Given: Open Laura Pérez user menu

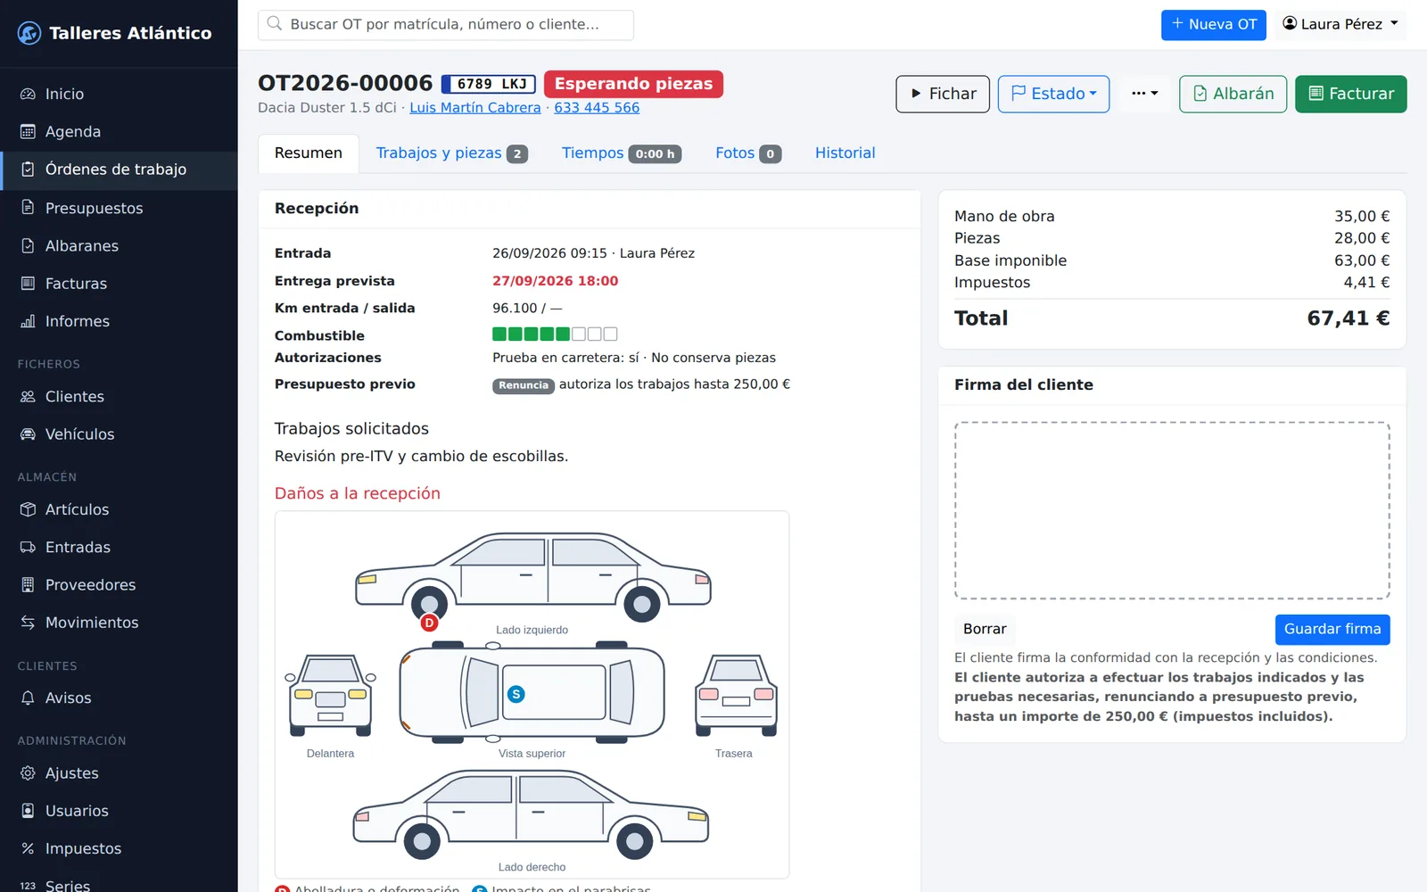Looking at the screenshot, I should [1340, 24].
